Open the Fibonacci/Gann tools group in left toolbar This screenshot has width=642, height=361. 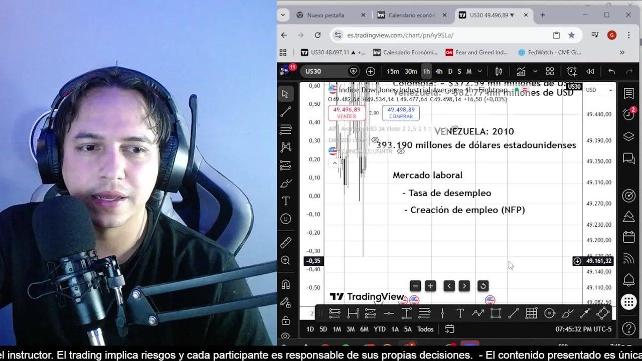click(x=285, y=129)
